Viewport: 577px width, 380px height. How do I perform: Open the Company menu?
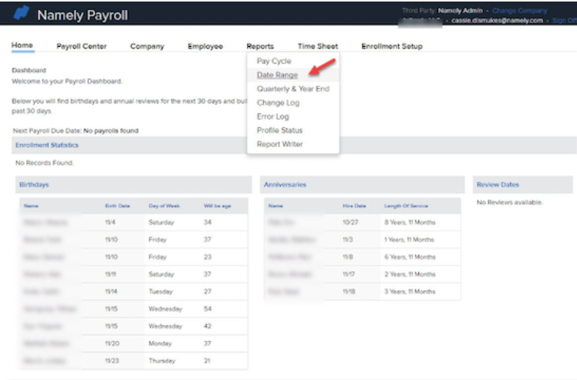pyautogui.click(x=147, y=47)
